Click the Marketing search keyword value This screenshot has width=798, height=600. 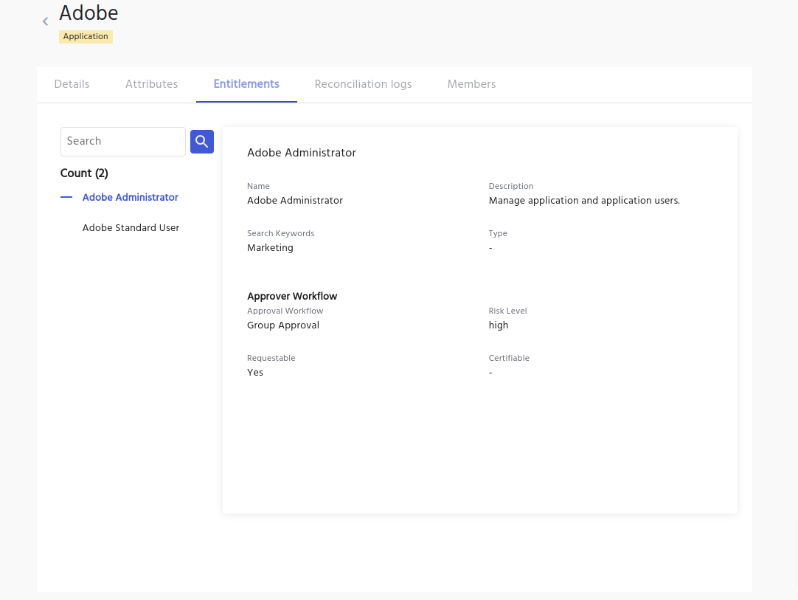(x=270, y=248)
